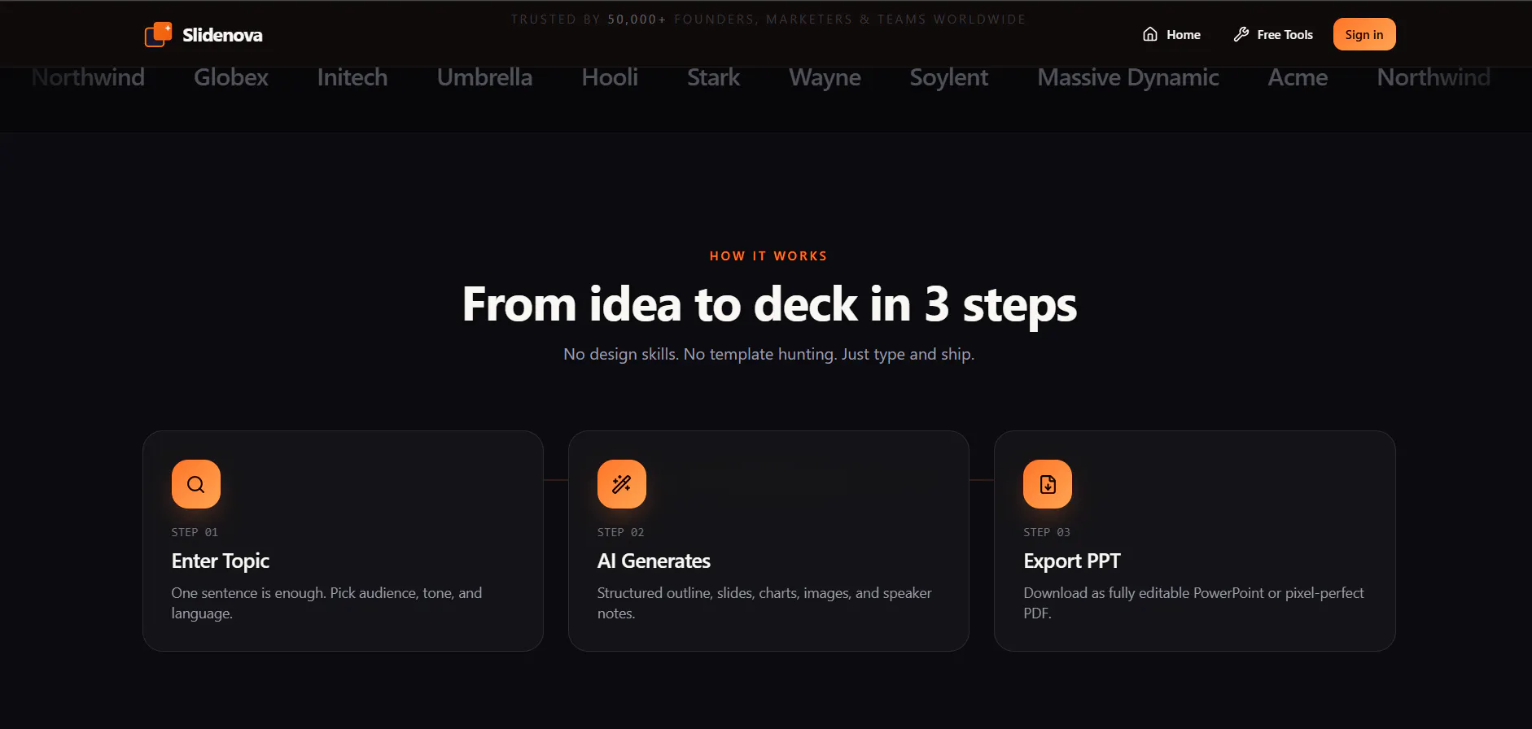Click the Wayne logo text
Viewport: 1532px width, 729px height.
click(825, 78)
